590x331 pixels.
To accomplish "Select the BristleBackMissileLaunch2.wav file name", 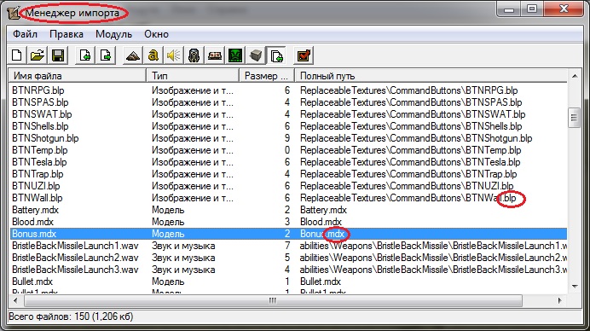I will 75,258.
